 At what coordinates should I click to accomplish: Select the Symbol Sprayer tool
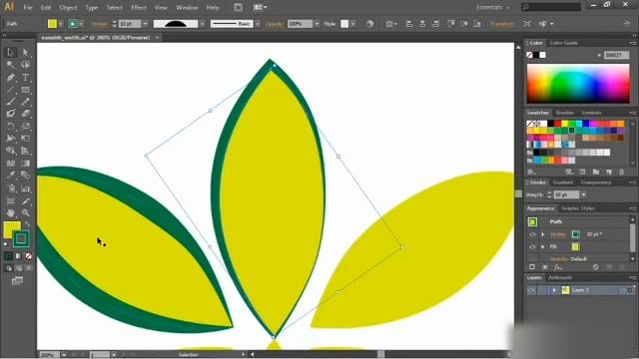(11, 188)
